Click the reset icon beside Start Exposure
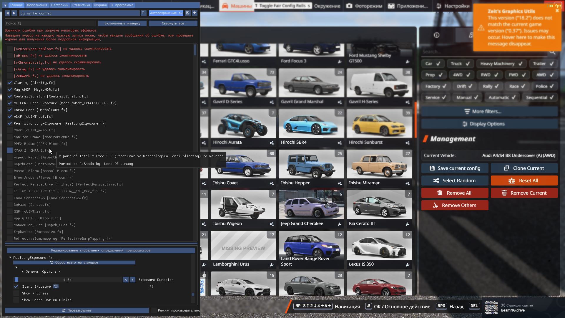The image size is (565, 318). click(x=56, y=286)
